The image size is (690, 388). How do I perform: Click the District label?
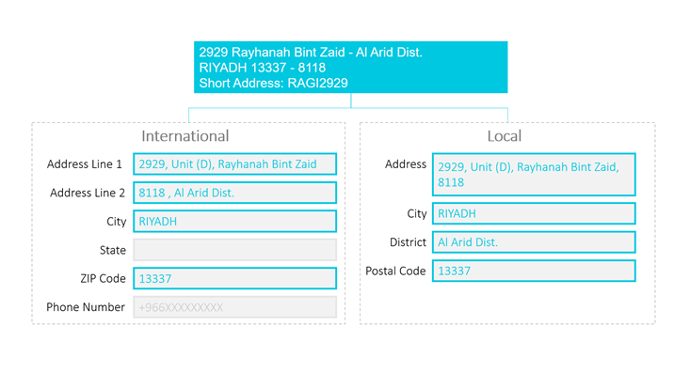[x=408, y=242]
